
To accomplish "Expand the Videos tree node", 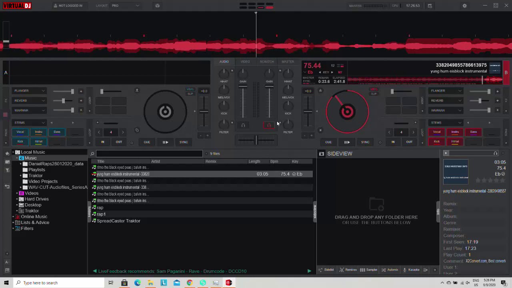I will [x=17, y=193].
